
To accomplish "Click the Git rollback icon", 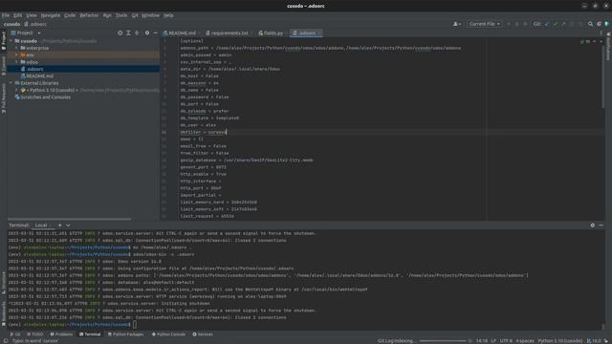I will (580, 24).
